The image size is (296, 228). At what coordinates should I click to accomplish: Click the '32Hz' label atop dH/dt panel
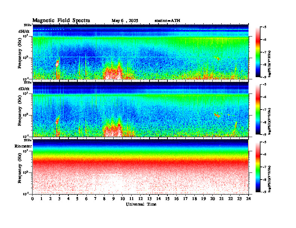coord(28,25)
